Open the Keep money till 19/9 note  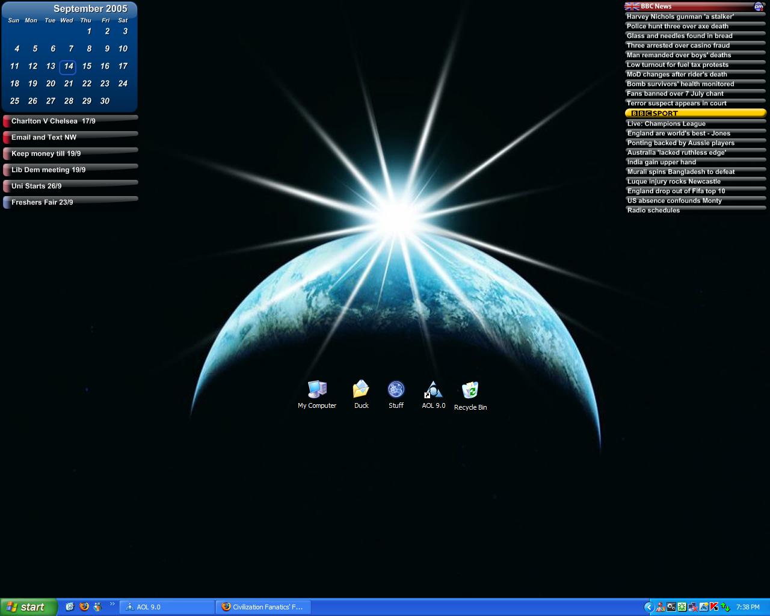click(x=70, y=153)
